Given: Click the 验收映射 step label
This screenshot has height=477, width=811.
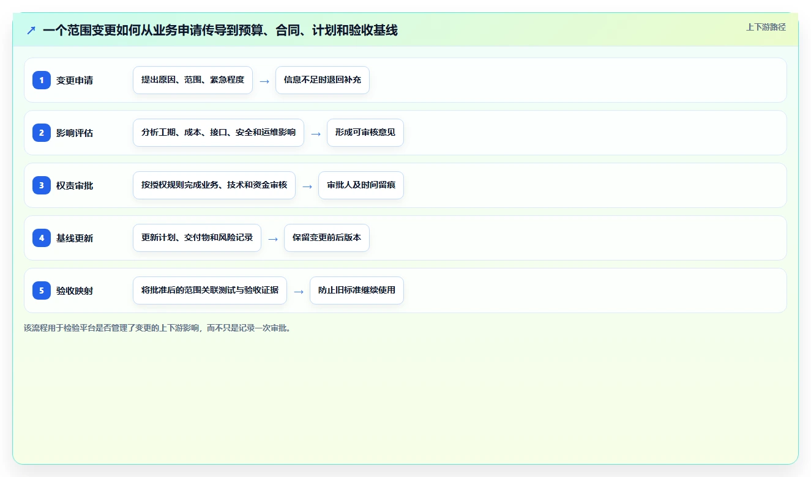Looking at the screenshot, I should coord(75,290).
